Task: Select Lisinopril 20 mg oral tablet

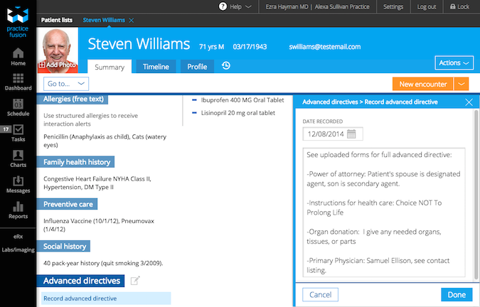Action: point(238,113)
